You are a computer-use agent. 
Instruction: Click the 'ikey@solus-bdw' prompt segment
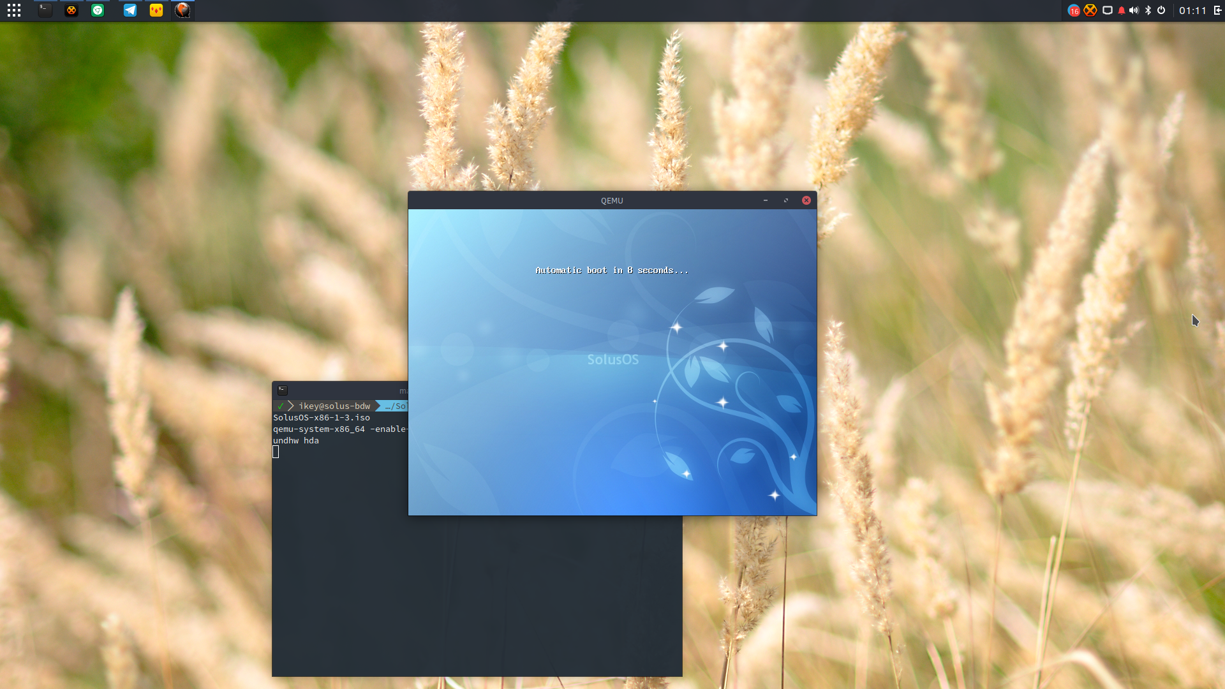[x=334, y=406]
